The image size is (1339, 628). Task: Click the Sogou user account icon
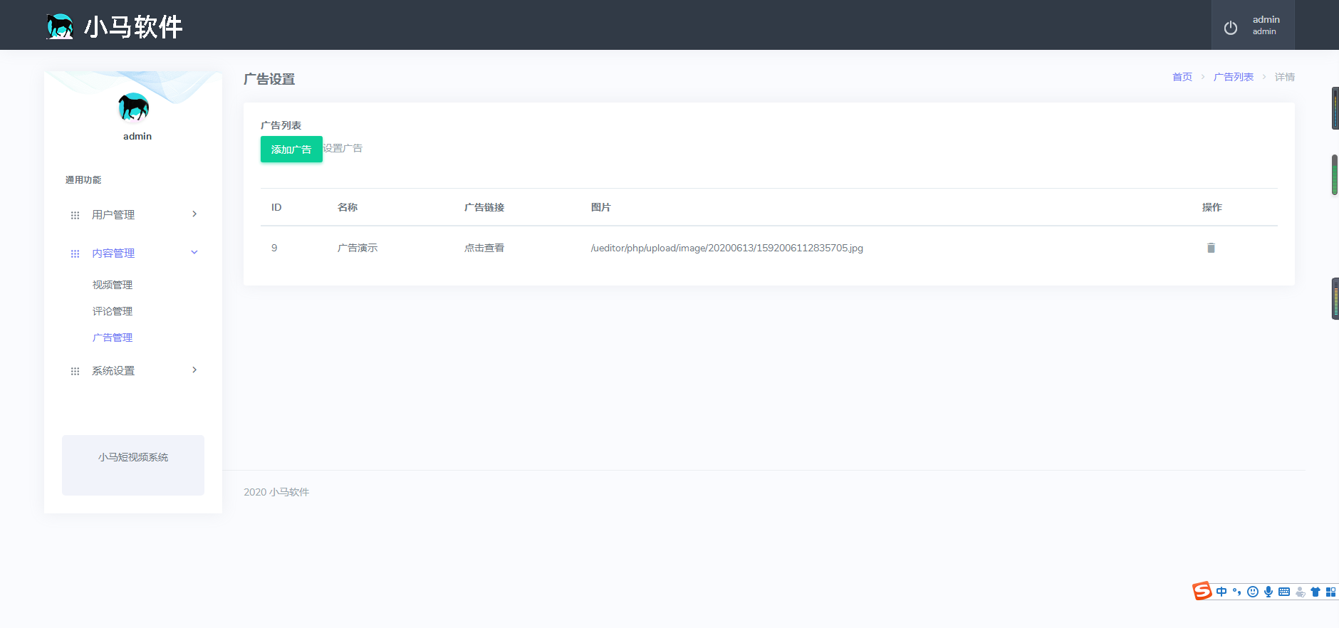(x=1301, y=592)
